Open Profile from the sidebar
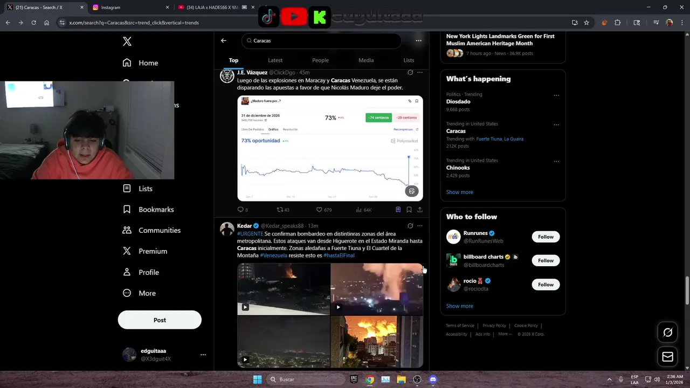This screenshot has height=388, width=690. pos(140,272)
